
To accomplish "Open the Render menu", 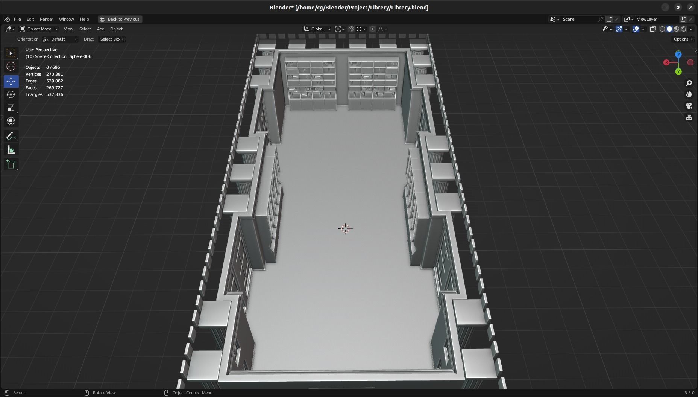I will tap(47, 19).
